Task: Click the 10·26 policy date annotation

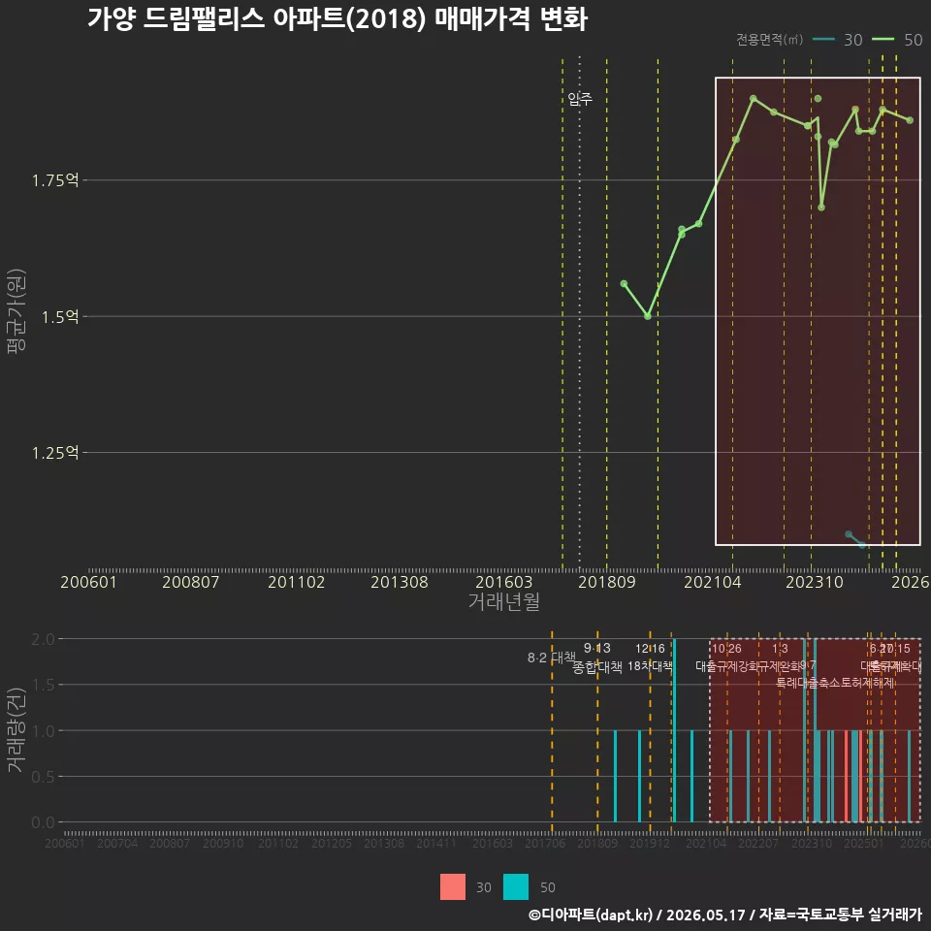Action: coord(726,649)
